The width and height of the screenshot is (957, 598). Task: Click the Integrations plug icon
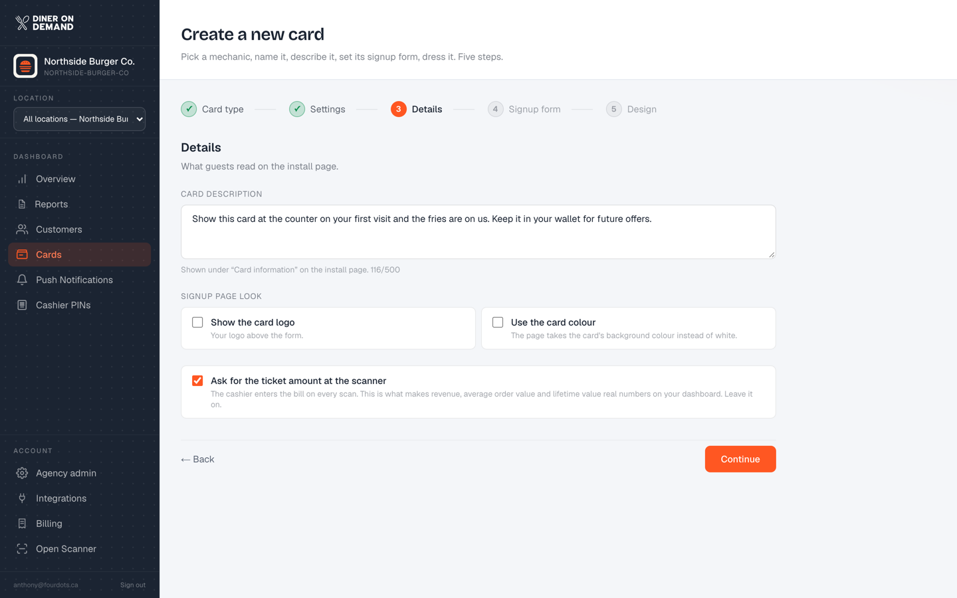point(22,498)
